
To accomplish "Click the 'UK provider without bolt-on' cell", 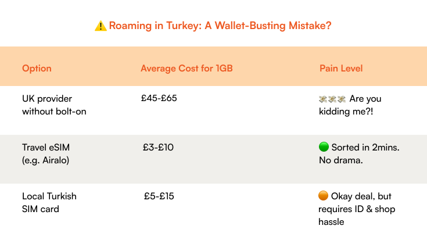I will click(54, 105).
